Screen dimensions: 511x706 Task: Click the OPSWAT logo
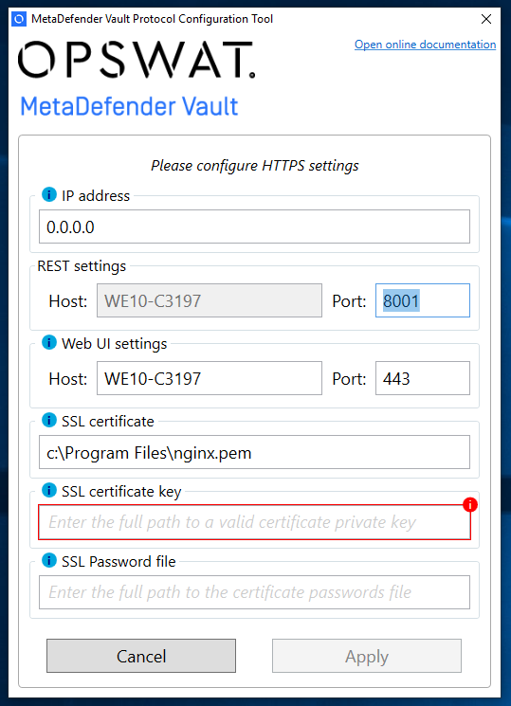(x=137, y=60)
